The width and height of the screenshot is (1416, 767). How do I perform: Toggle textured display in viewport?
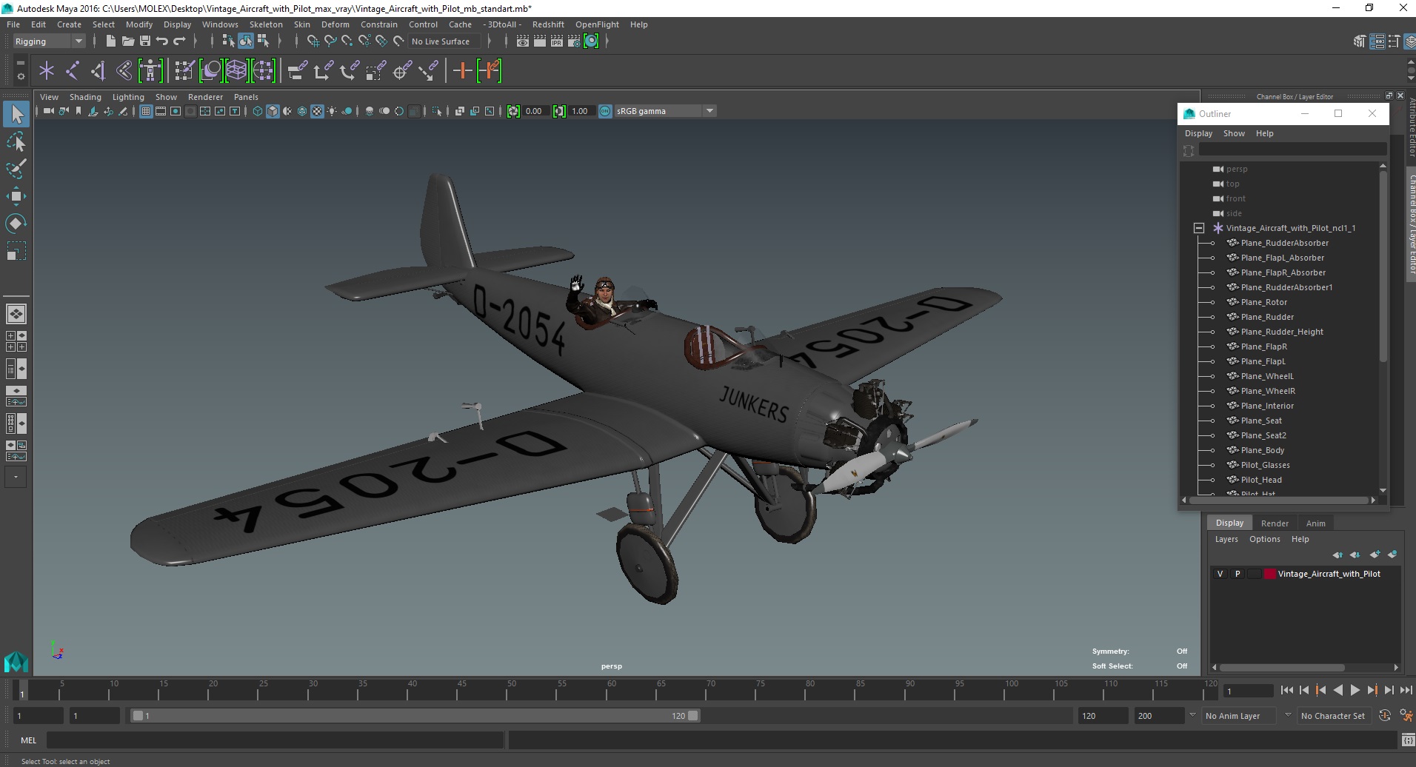[x=317, y=111]
